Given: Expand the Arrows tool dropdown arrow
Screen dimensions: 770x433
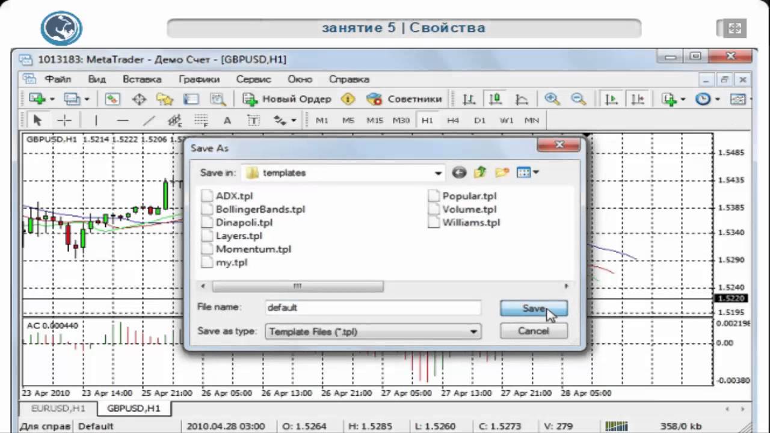Looking at the screenshot, I should [294, 120].
